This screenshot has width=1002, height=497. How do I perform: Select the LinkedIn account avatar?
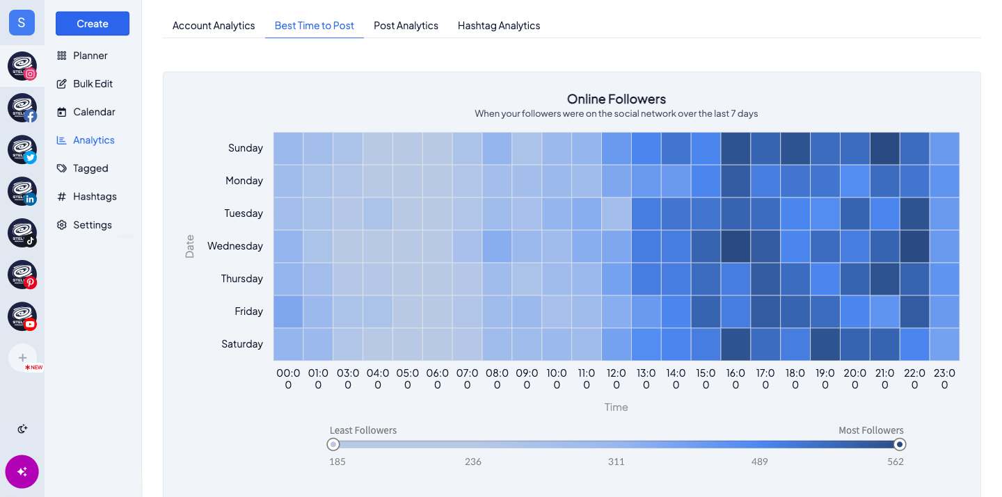point(22,191)
